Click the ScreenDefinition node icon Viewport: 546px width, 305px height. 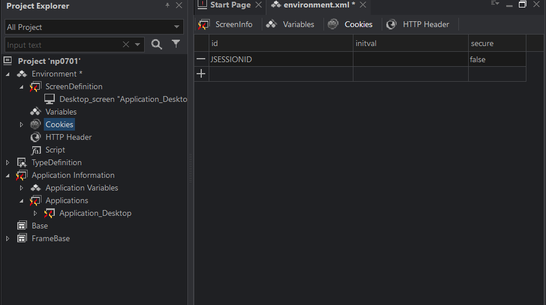pyautogui.click(x=36, y=86)
